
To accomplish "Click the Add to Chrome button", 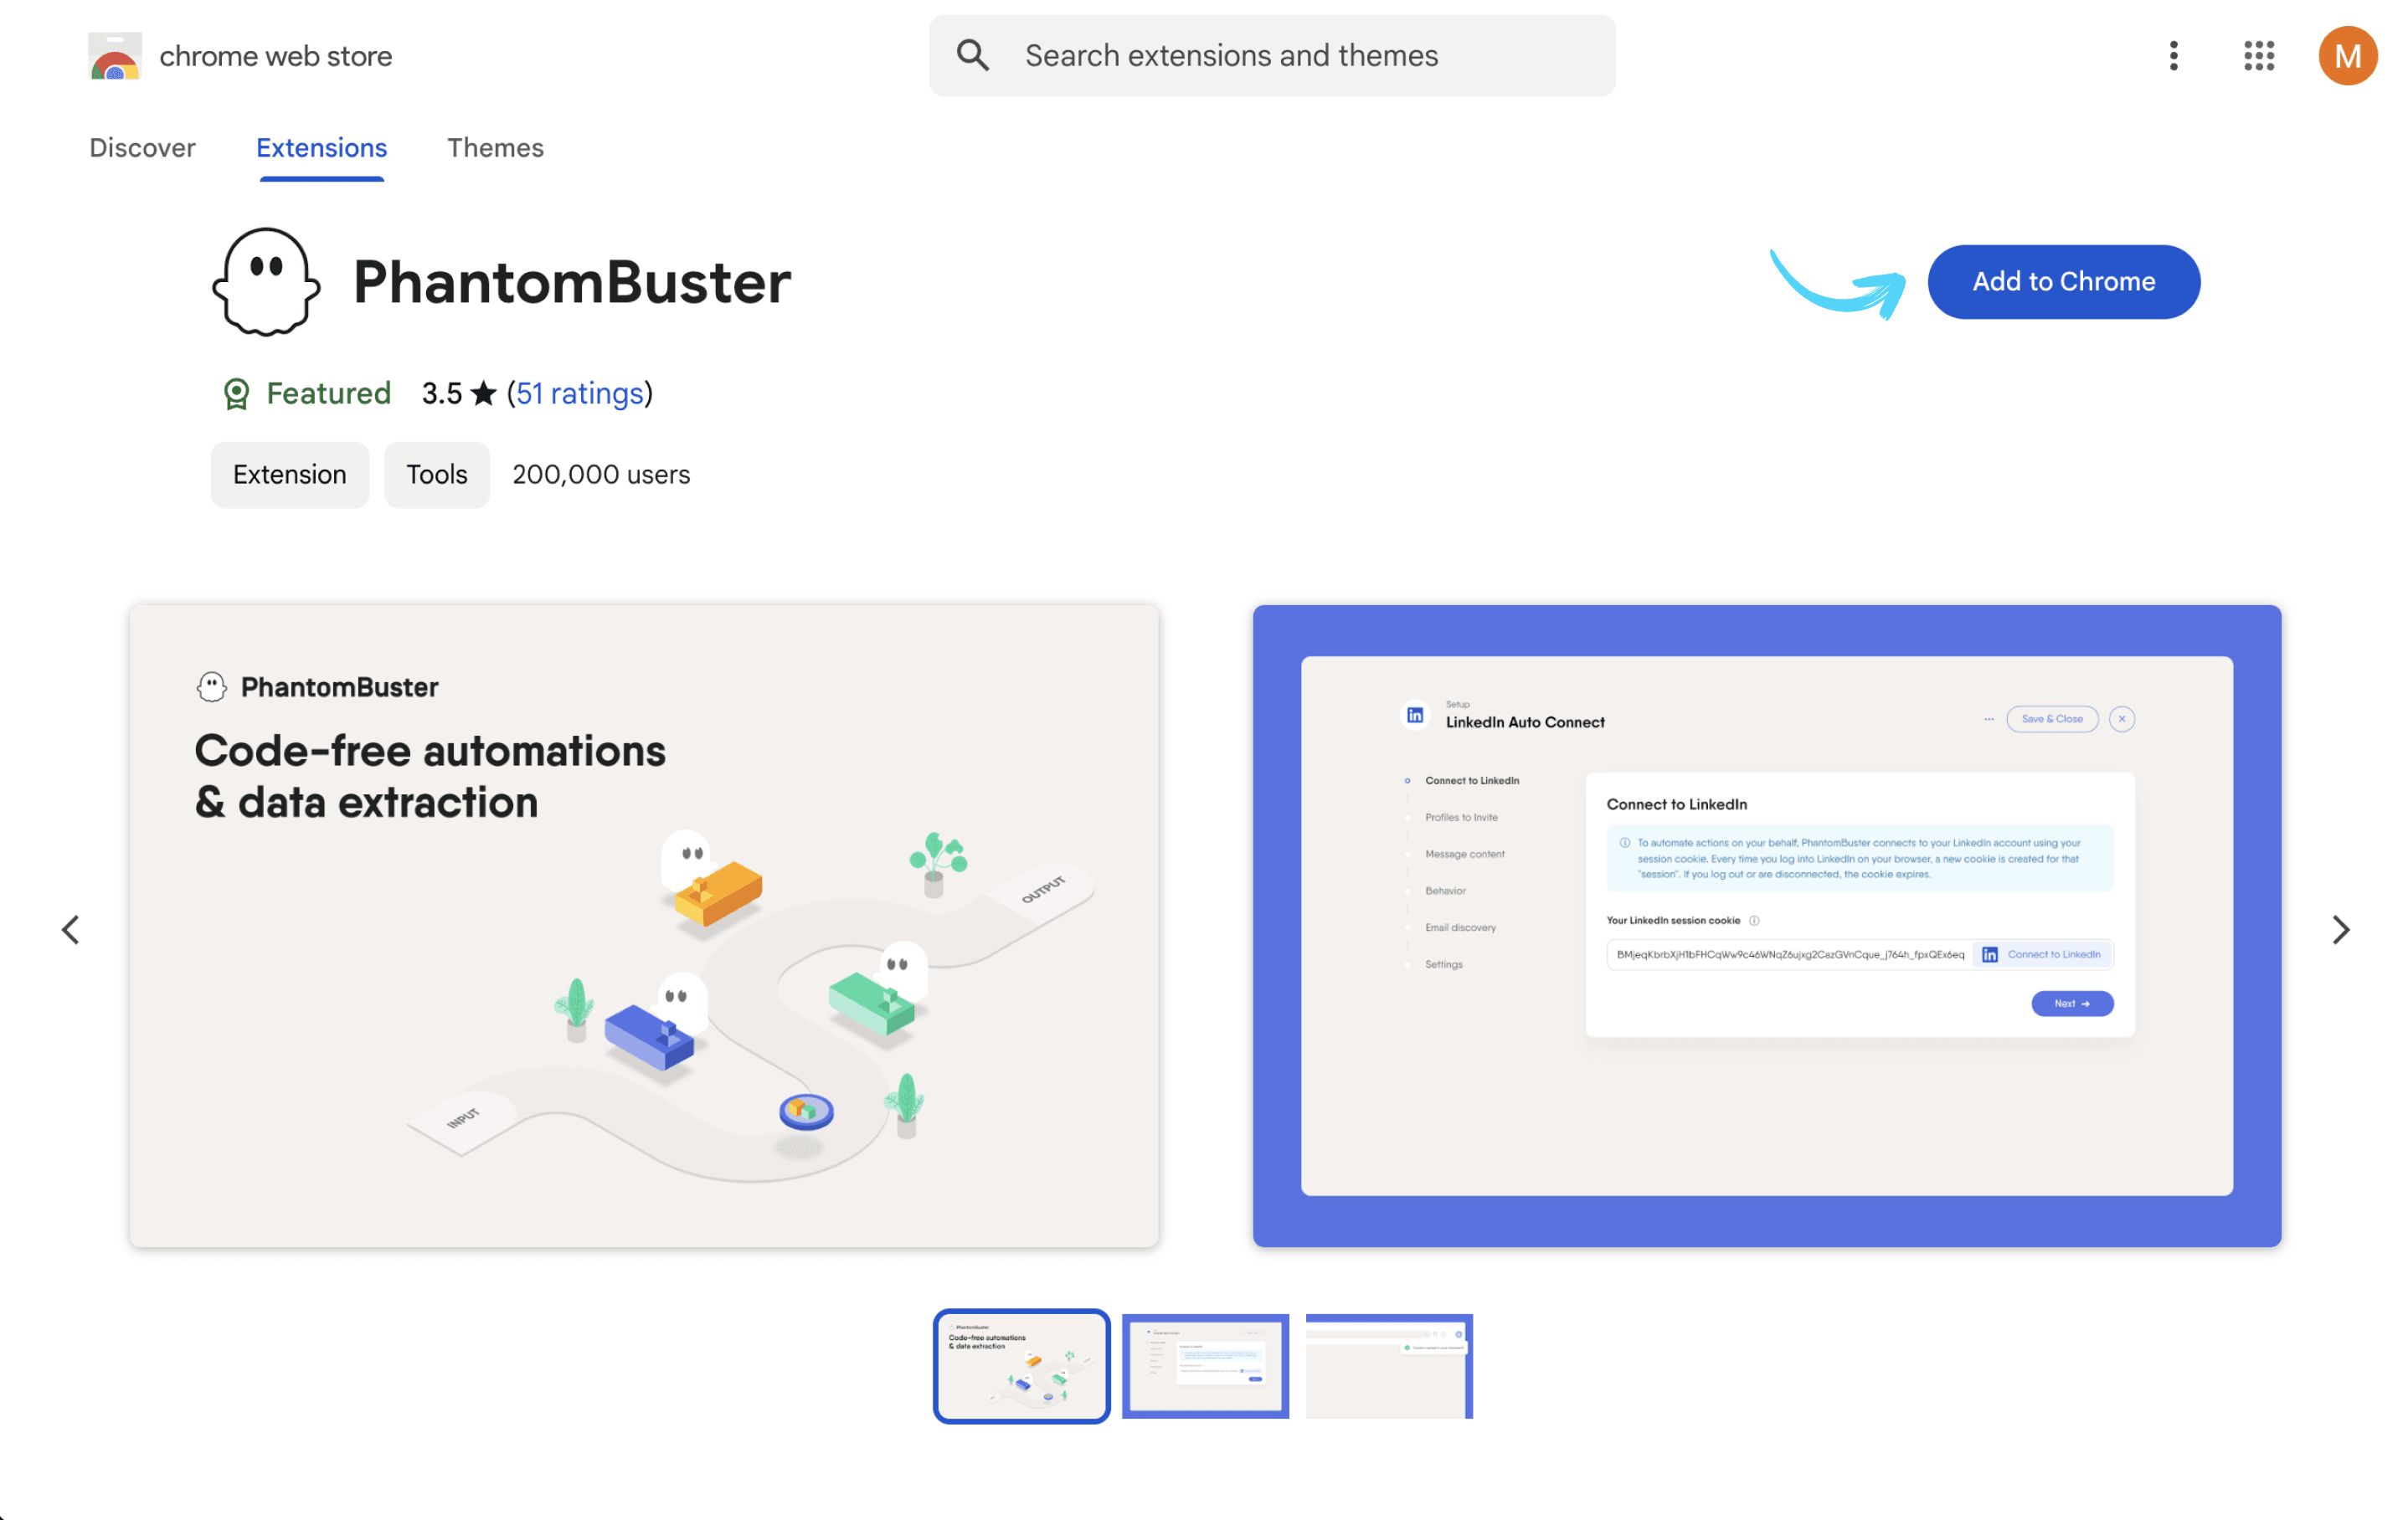I will [2062, 282].
